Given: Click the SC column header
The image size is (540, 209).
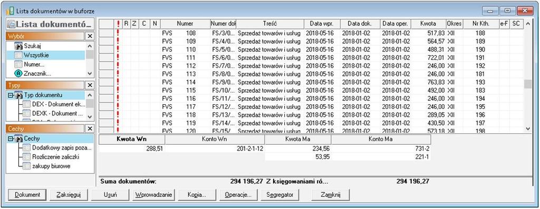Looking at the screenshot, I should (x=516, y=24).
